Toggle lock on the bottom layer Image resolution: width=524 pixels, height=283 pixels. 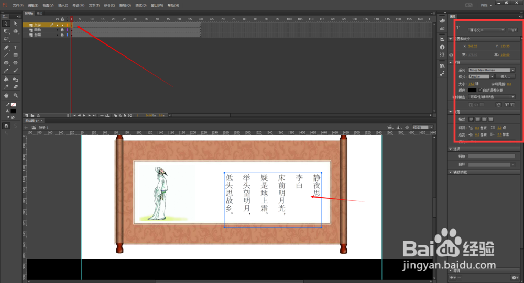coord(62,35)
